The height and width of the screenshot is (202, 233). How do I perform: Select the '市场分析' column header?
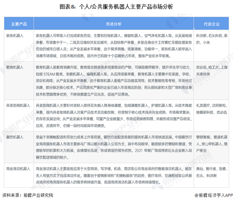114,24
